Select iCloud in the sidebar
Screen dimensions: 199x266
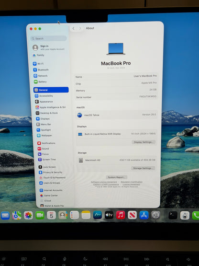click(46, 201)
